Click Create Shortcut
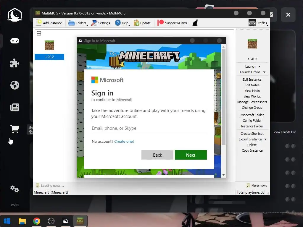The height and width of the screenshot is (227, 303). click(x=252, y=134)
